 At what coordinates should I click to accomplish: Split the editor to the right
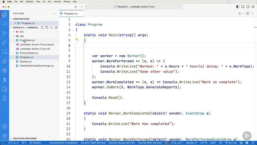[x=248, y=13]
